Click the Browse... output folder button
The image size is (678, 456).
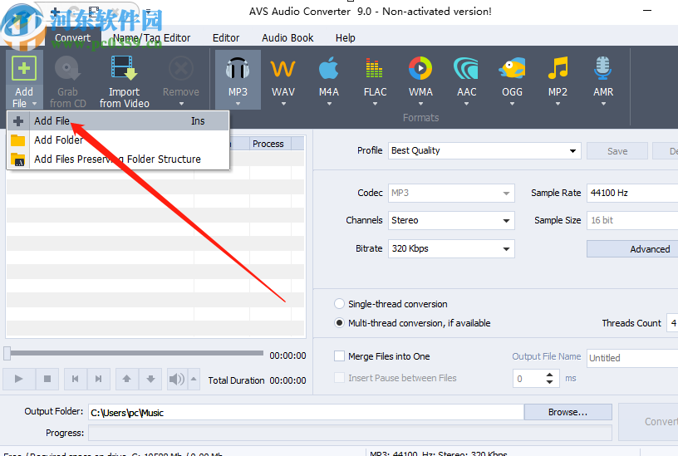[x=567, y=412]
